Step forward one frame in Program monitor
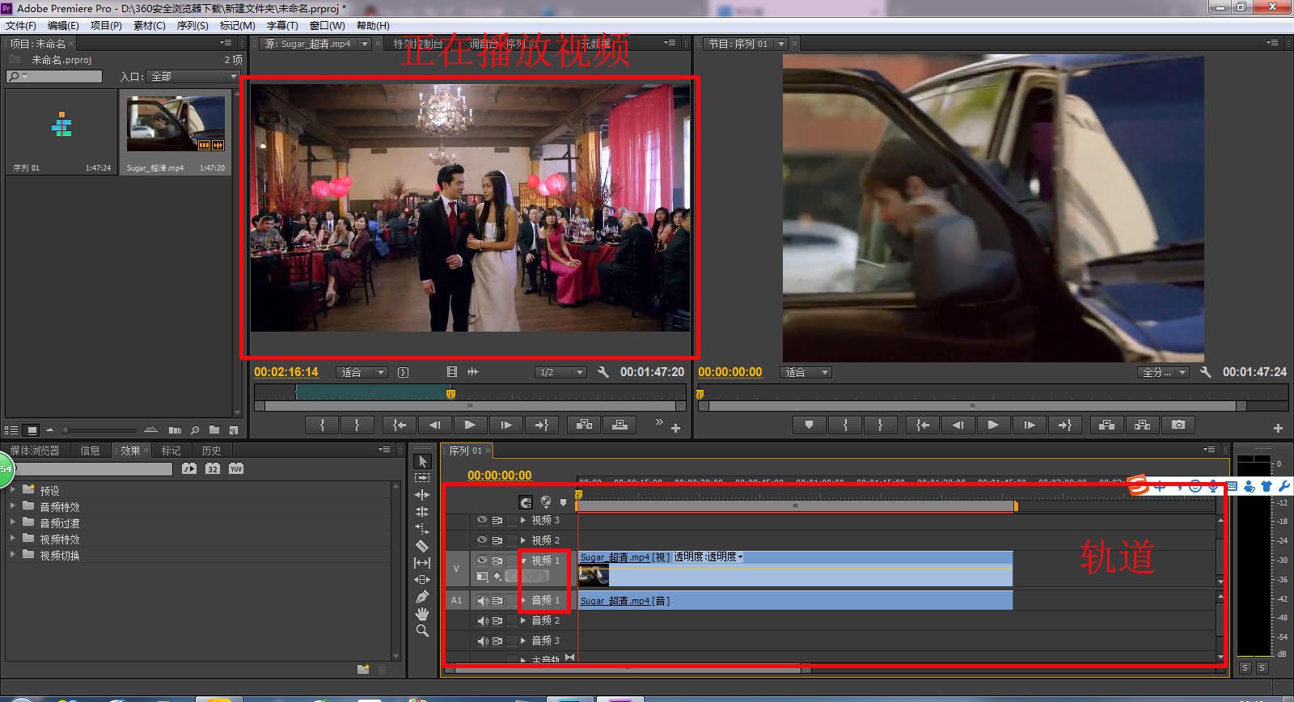The width and height of the screenshot is (1294, 702). click(x=1029, y=425)
